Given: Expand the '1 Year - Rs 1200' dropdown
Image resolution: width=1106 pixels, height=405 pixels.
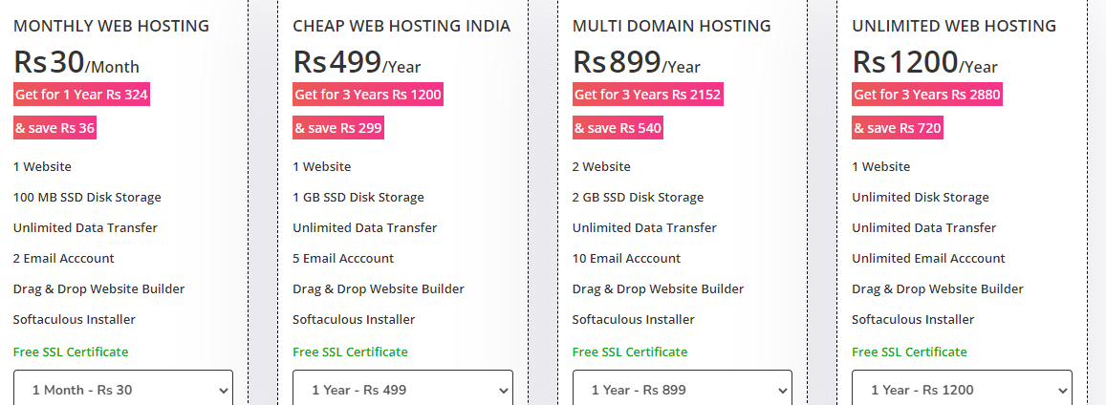Looking at the screenshot, I should pyautogui.click(x=962, y=390).
